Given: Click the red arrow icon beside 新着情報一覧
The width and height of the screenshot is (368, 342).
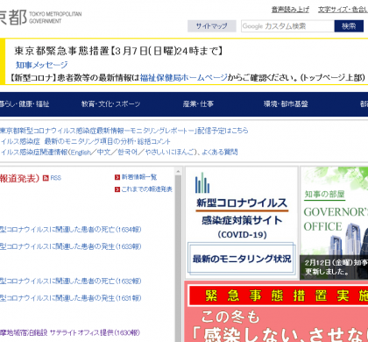Looking at the screenshot, I should click(117, 177).
